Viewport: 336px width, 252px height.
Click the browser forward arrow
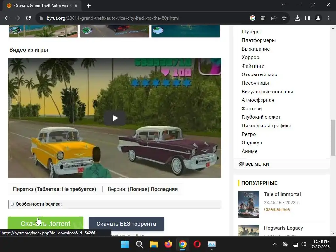point(18,18)
